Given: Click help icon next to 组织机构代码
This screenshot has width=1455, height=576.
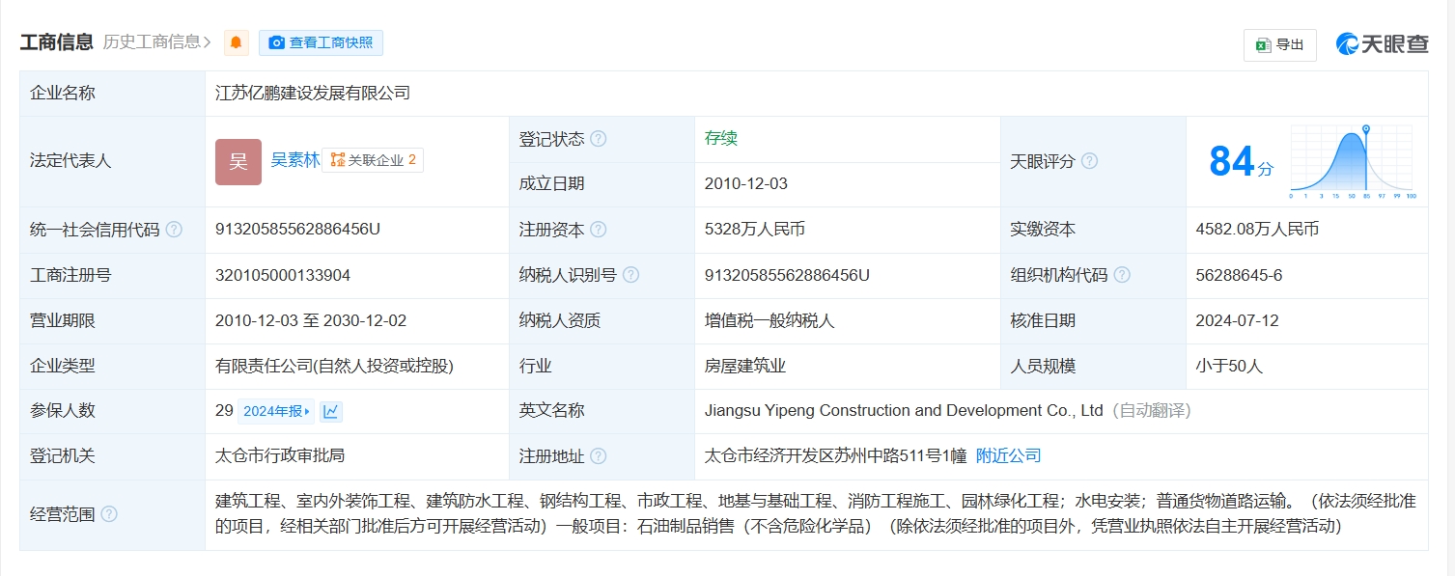Looking at the screenshot, I should [x=1122, y=275].
